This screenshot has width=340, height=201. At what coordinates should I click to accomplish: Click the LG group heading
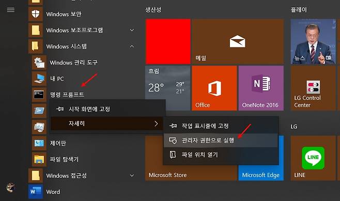tap(294, 127)
